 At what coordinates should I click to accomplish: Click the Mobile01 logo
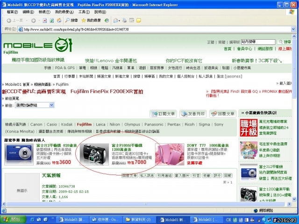coord(38,45)
